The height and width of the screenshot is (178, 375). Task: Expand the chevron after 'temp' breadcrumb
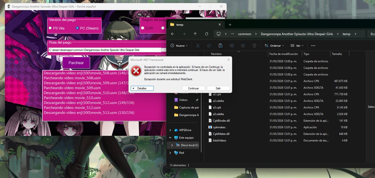click(x=355, y=34)
